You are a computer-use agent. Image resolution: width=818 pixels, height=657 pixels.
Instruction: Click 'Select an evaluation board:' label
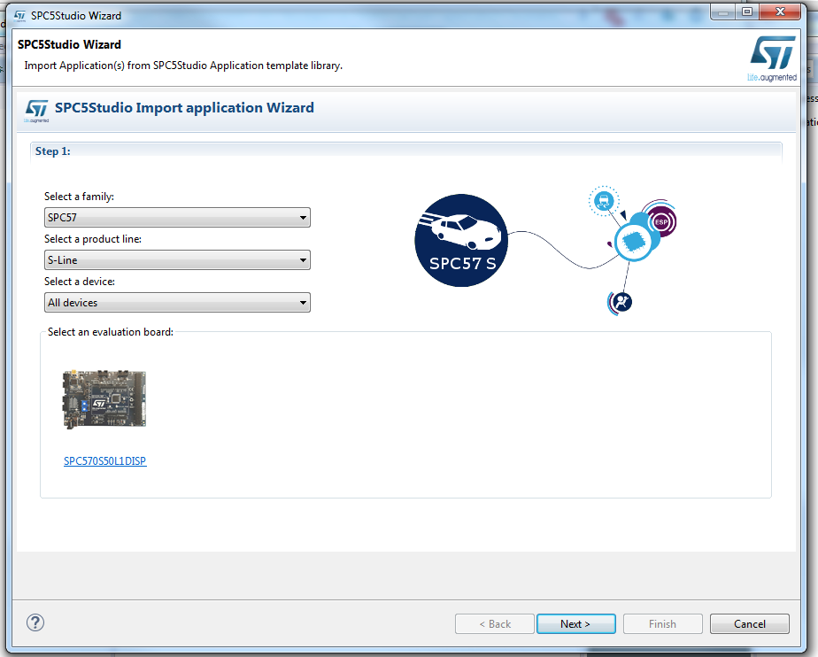click(x=111, y=332)
